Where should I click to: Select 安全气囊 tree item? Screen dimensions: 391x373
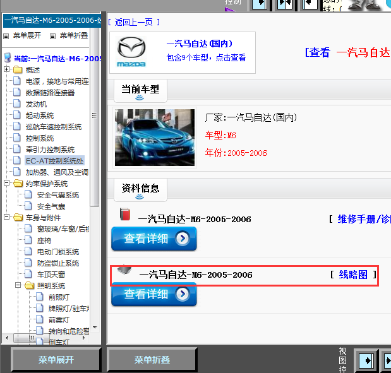pyautogui.click(x=51, y=206)
